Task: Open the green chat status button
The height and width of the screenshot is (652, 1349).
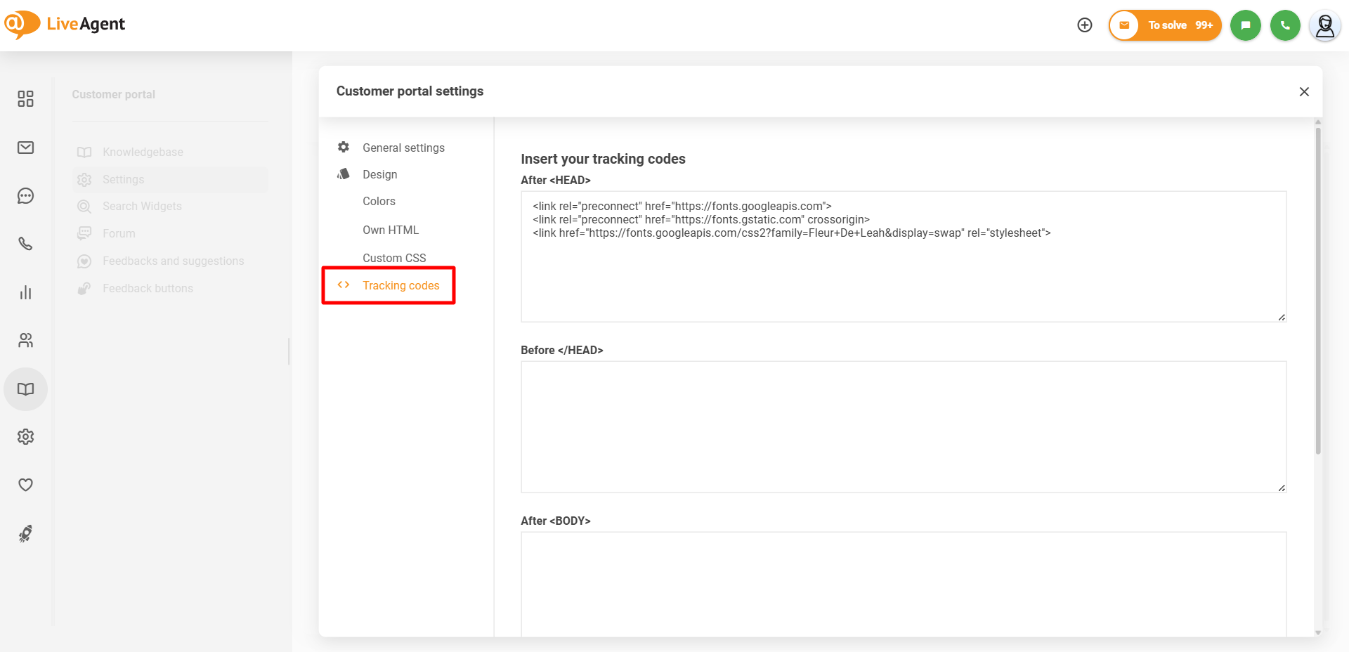Action: click(1245, 25)
